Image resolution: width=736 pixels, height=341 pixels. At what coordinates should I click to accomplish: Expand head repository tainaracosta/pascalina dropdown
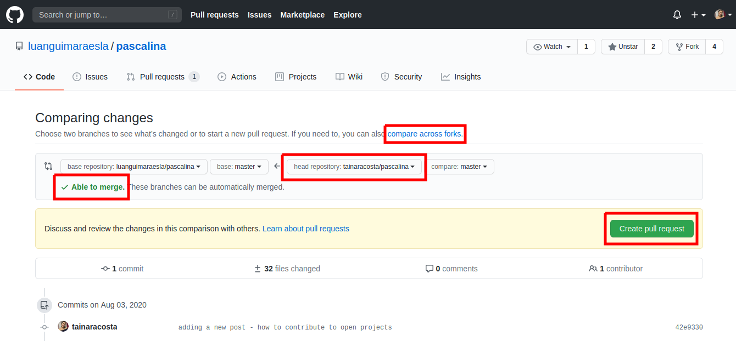[x=354, y=167]
